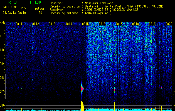Screen dimensions: 175x111
Task: Click observer name Masayuki Kobayashi
Action: click(x=100, y=3)
